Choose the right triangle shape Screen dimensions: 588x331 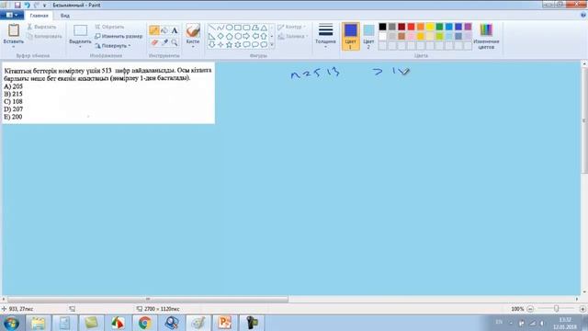click(x=212, y=36)
